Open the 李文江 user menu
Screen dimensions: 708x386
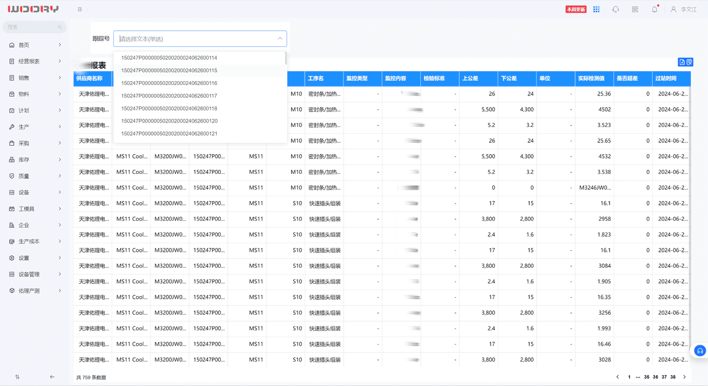tap(684, 9)
